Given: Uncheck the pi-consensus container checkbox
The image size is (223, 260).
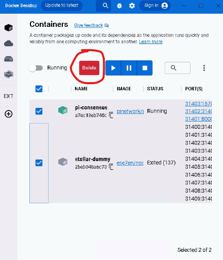Looking at the screenshot, I should click(x=39, y=112).
